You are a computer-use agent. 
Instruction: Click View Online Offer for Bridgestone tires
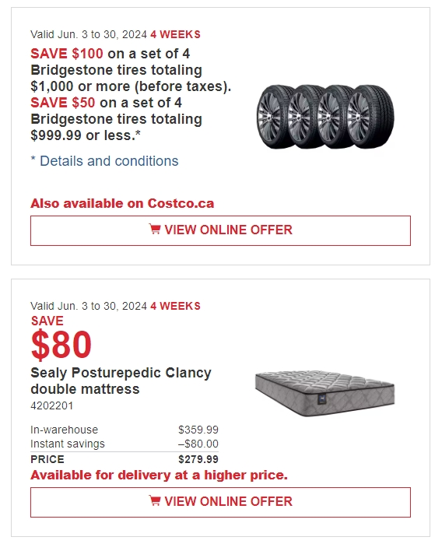point(220,230)
